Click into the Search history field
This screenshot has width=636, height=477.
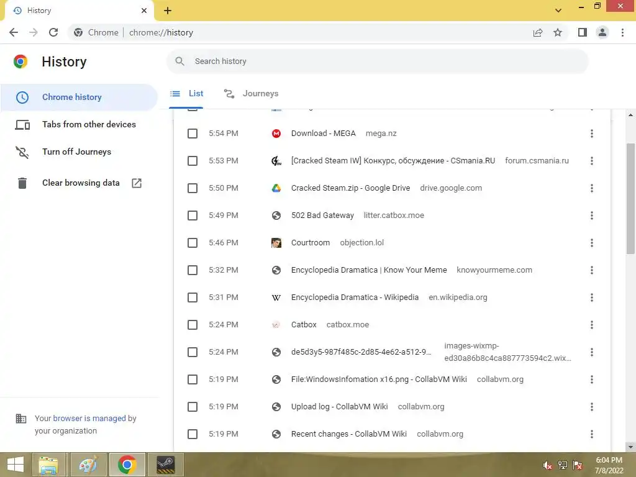pos(377,61)
